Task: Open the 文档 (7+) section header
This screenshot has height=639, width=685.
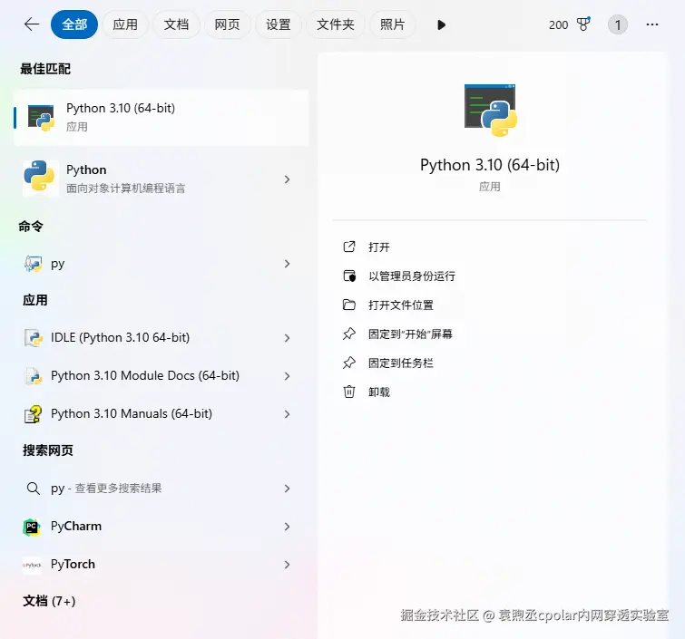Action: click(49, 601)
